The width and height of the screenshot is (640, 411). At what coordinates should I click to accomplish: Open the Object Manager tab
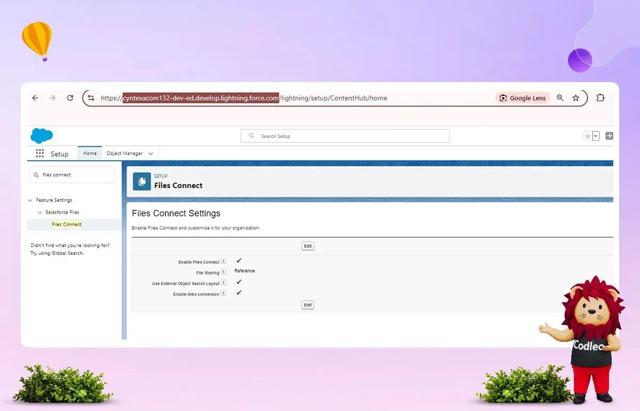click(125, 154)
